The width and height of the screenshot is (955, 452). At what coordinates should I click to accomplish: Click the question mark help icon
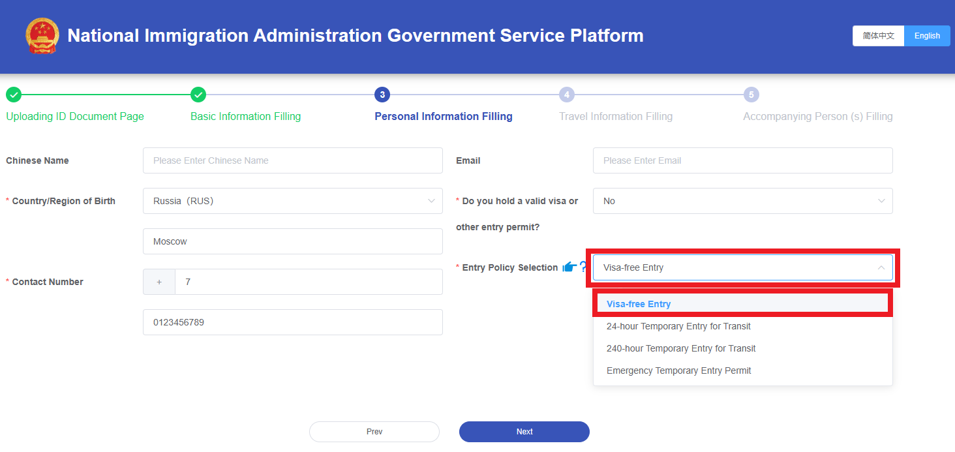click(583, 267)
